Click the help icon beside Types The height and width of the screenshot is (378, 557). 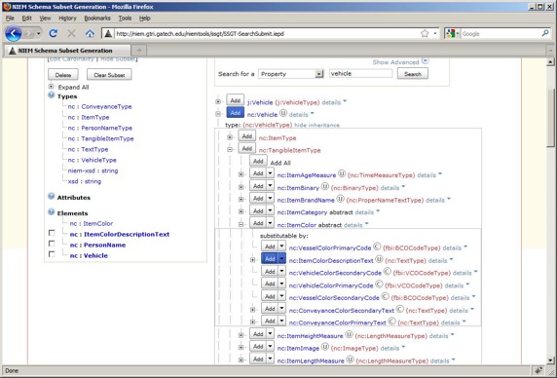point(52,95)
